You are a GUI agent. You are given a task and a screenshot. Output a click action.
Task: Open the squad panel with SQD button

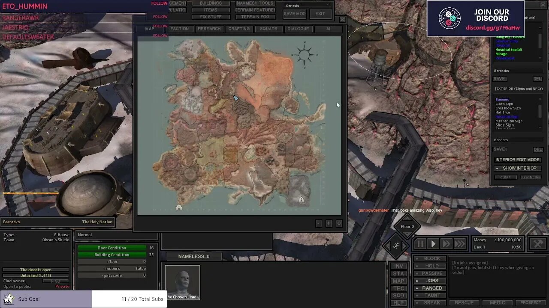pos(398,296)
